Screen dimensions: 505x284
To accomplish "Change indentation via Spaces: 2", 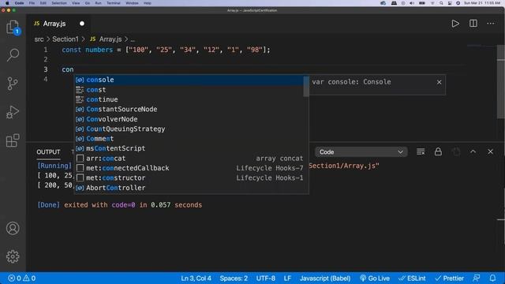I will click(x=234, y=278).
